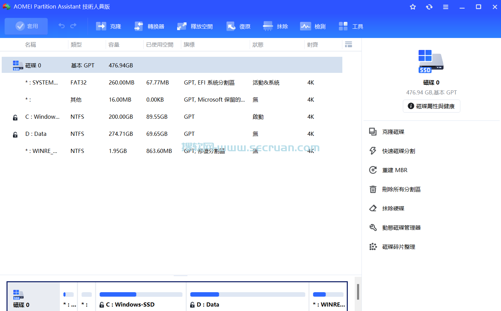Viewport: 501px width, 311px height.
Task: Toggle the list view columns icon
Action: click(x=348, y=44)
